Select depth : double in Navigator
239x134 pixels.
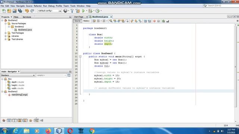(x=18, y=82)
